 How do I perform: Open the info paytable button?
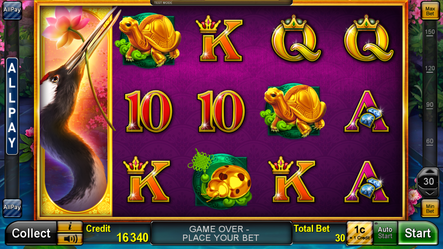[70, 227]
